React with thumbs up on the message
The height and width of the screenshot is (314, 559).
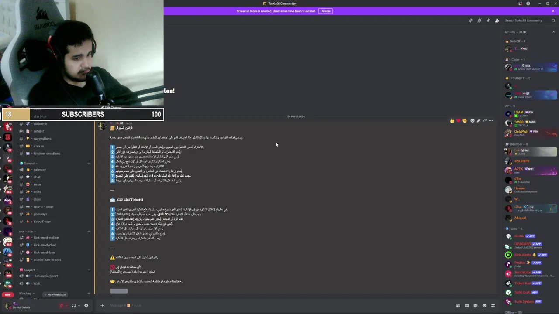[x=452, y=121]
